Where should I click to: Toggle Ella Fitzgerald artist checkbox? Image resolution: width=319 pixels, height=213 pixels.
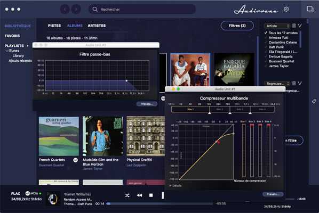266,52
